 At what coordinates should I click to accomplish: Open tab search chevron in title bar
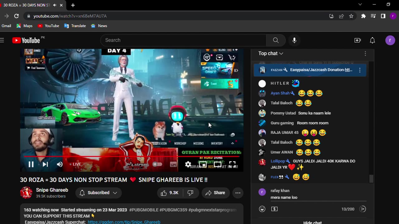(360, 5)
